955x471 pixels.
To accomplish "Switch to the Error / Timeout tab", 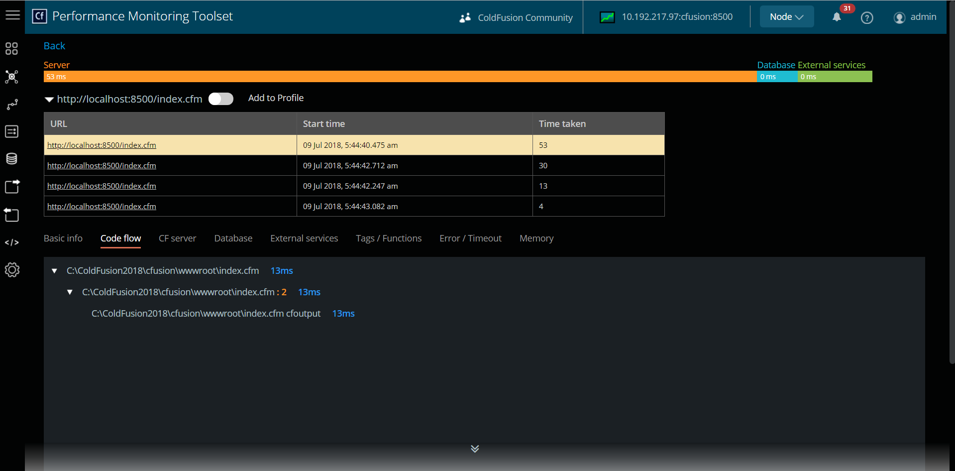I will click(470, 238).
